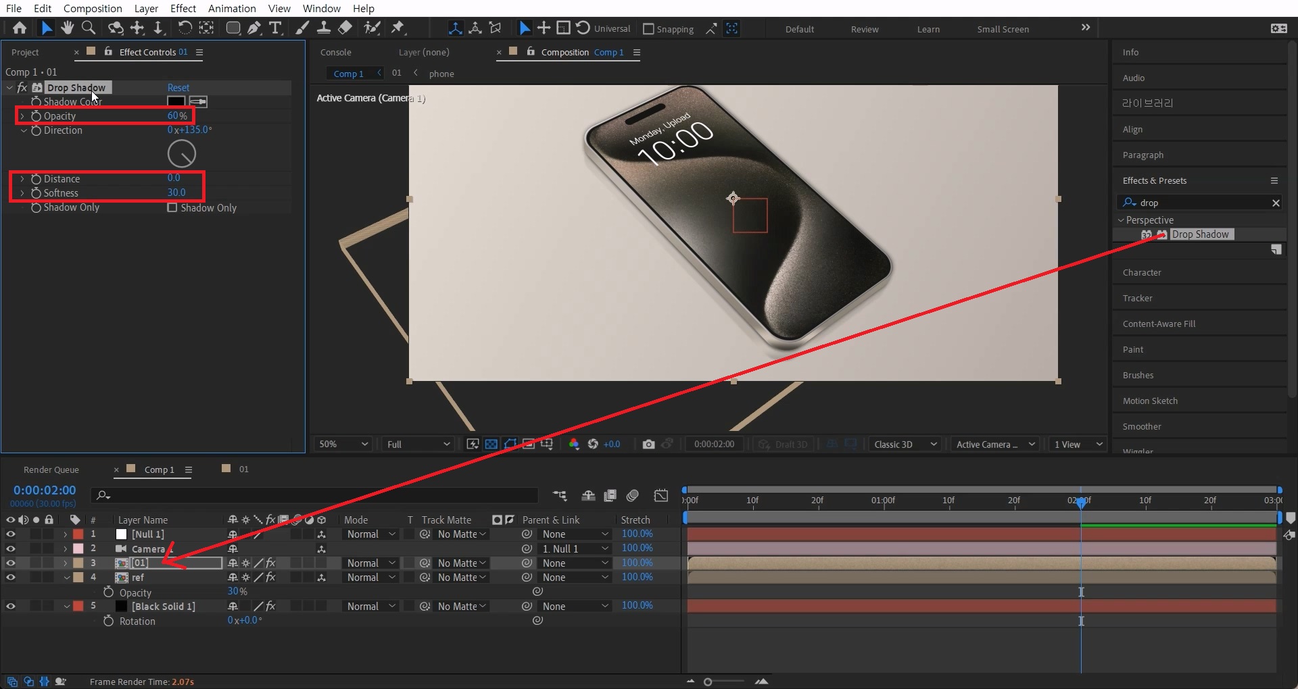
Task: Click the reset exposure icon
Action: 593,444
